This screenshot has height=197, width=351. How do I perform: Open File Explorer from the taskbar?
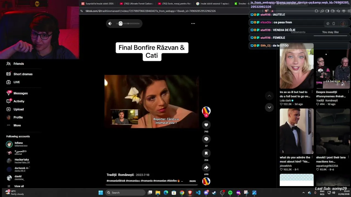coord(158,193)
